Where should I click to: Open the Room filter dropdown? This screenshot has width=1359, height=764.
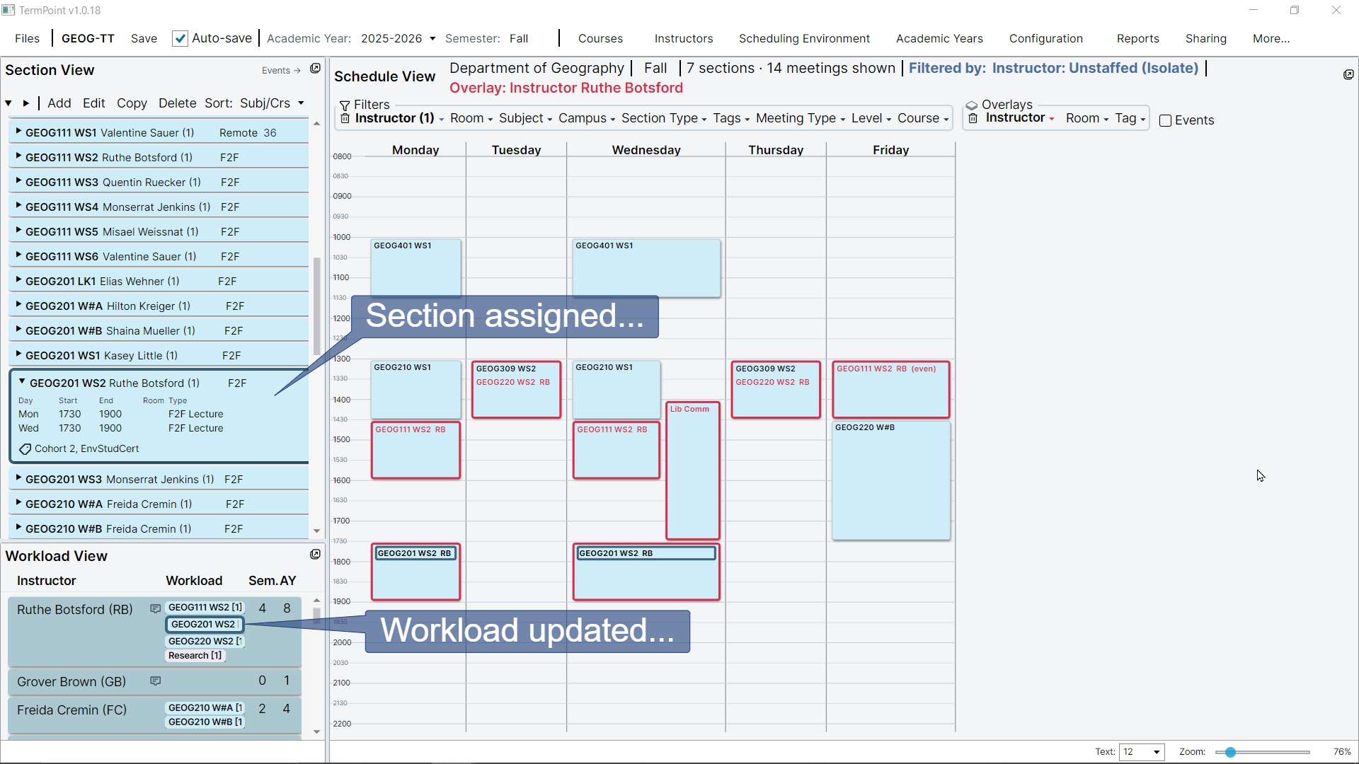(471, 119)
